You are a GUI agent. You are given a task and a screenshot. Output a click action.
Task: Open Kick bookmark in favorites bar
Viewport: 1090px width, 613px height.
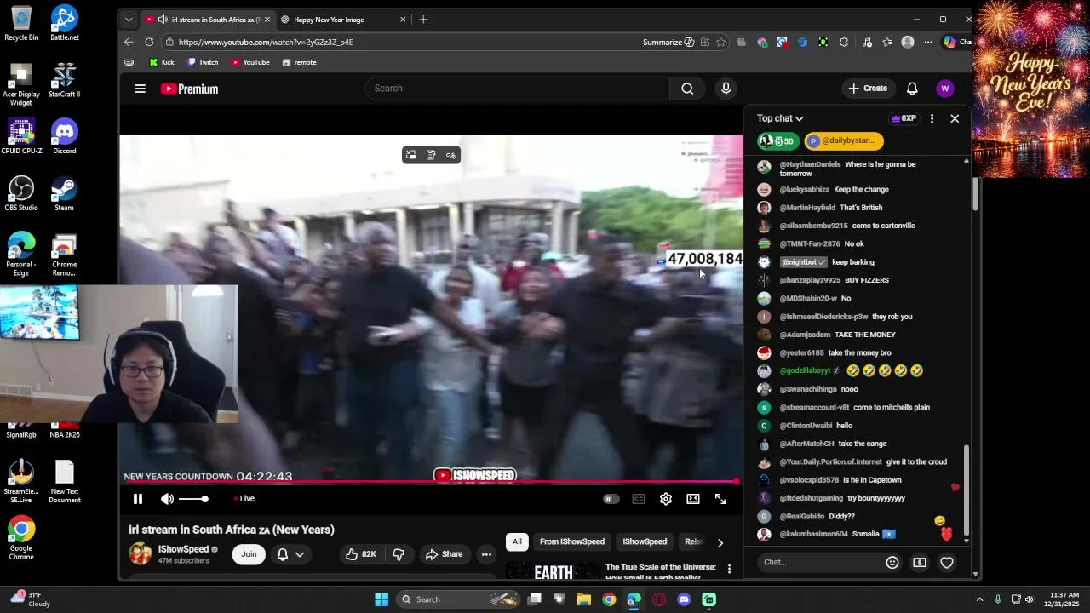tap(162, 62)
